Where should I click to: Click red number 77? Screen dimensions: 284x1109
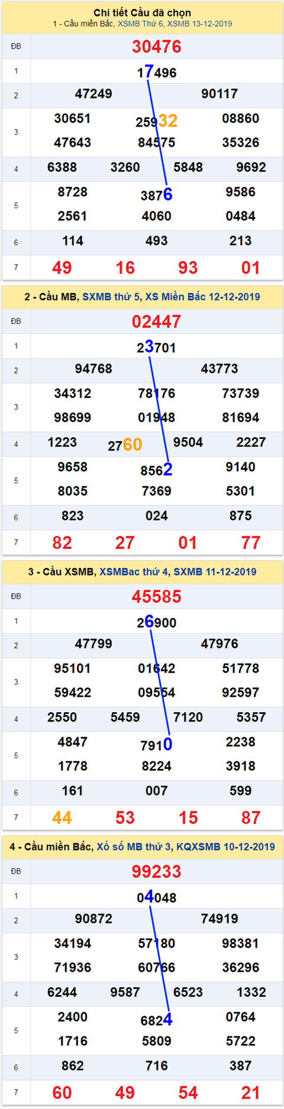point(251,543)
